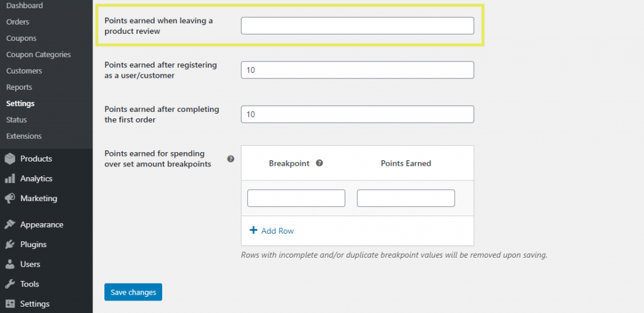Click the Products box icon in sidebar
The width and height of the screenshot is (644, 313).
10,159
